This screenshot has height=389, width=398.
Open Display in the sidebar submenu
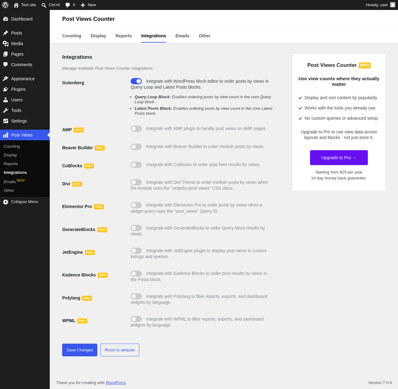pos(25,155)
